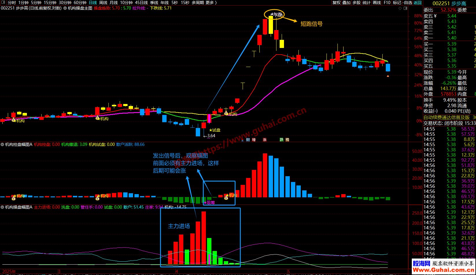Toggle the left sidebar panel icon

4,3
